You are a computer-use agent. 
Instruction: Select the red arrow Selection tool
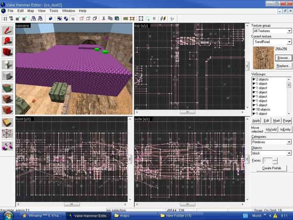coord(8,31)
